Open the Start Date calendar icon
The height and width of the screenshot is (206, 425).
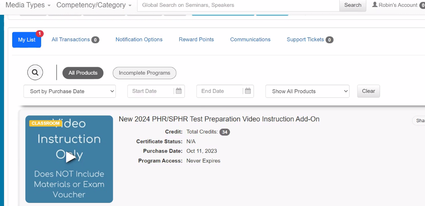(179, 91)
